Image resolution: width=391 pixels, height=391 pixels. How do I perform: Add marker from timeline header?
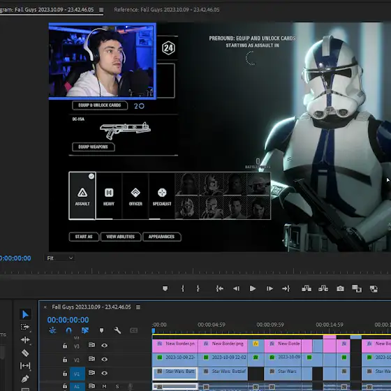pos(101,330)
